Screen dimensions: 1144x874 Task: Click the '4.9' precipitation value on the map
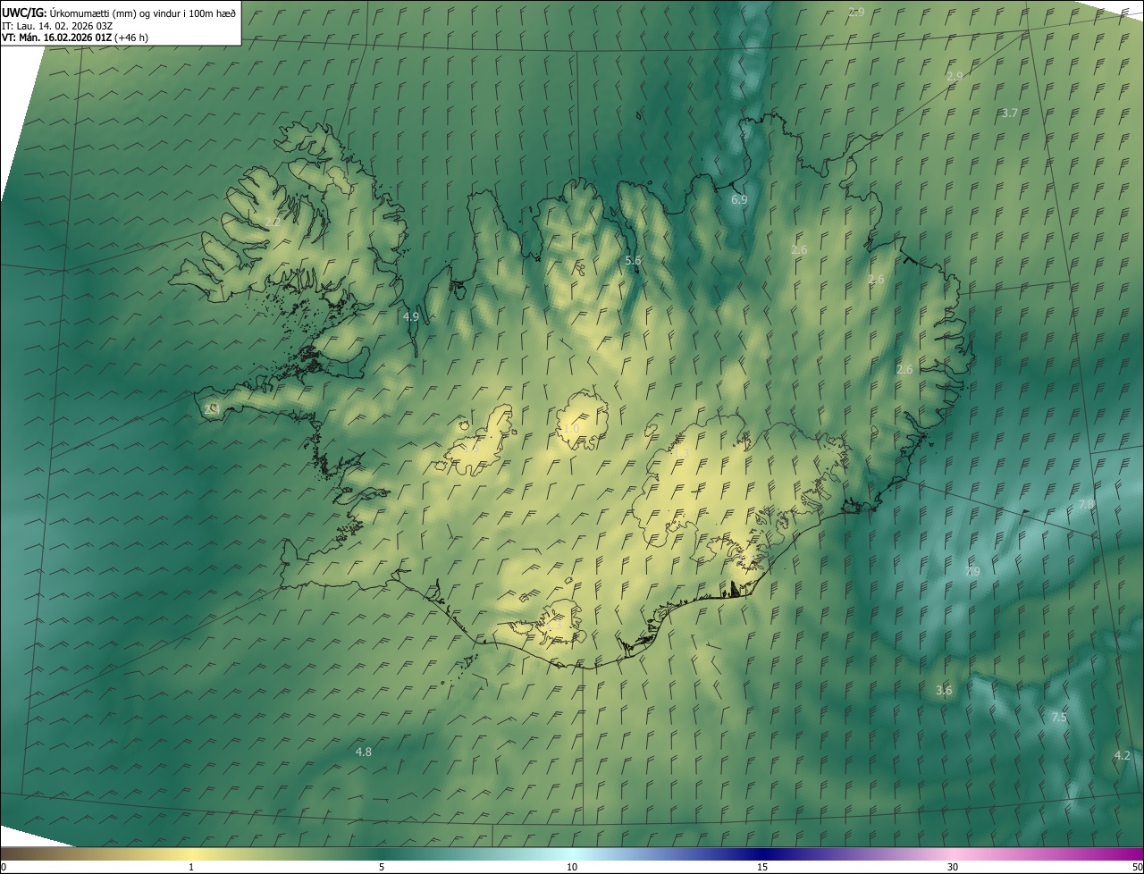click(x=411, y=316)
